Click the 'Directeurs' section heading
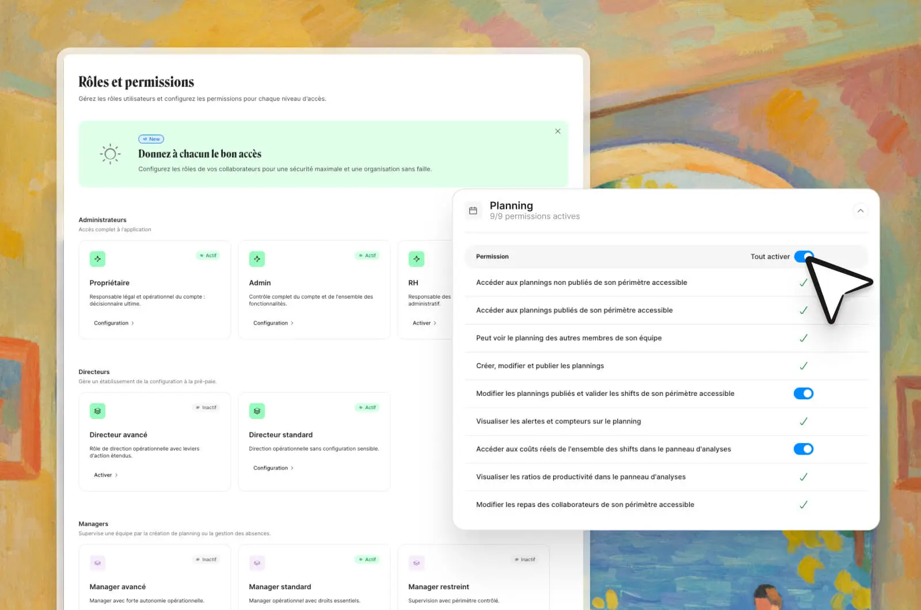Screen dimensions: 921x610 94,372
